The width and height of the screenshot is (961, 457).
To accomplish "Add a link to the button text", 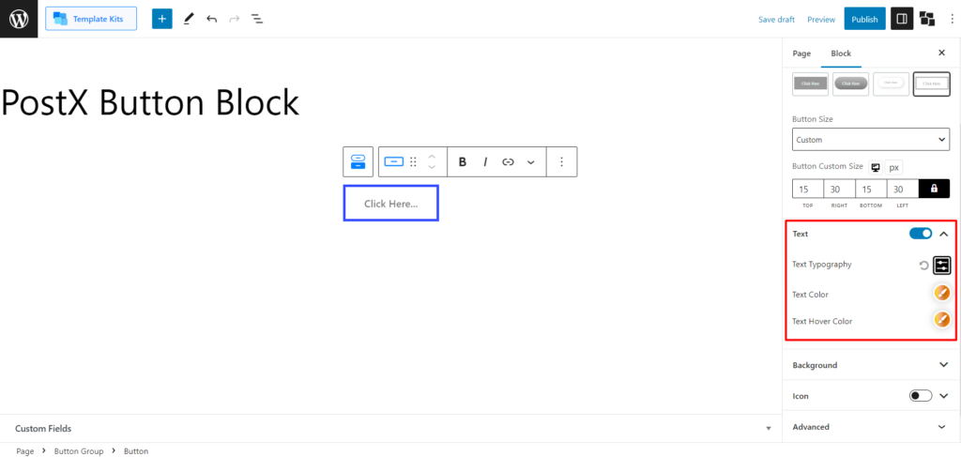I will click(x=508, y=161).
